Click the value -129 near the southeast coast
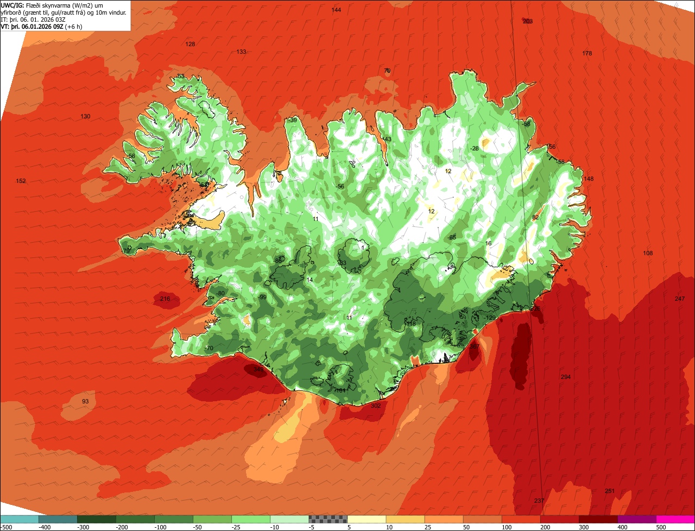The width and height of the screenshot is (695, 531). pos(490,318)
